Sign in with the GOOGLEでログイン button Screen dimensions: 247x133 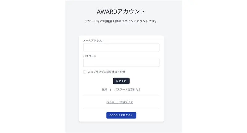[121, 115]
